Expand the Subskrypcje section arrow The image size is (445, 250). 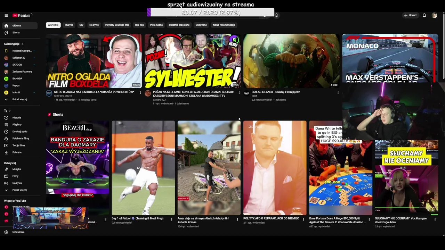point(22,44)
